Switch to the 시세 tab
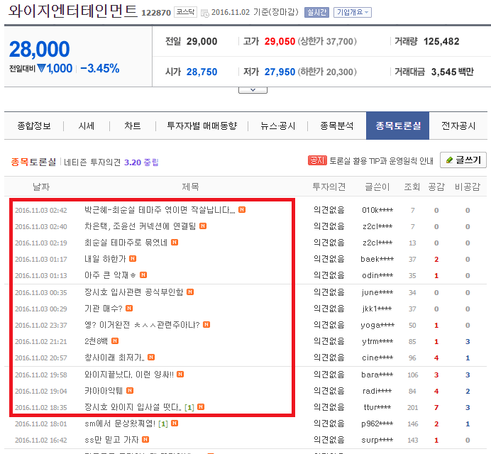The width and height of the screenshot is (491, 454). point(87,126)
